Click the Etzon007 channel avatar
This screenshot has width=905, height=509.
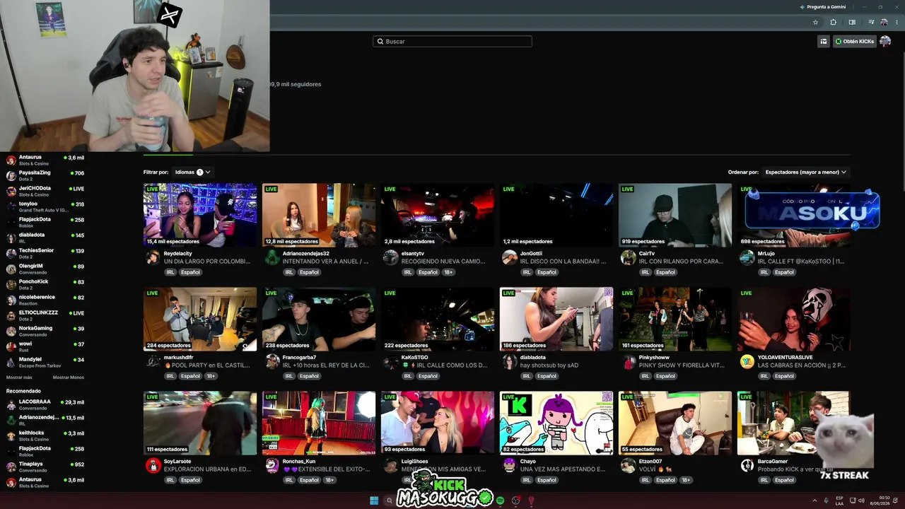tap(628, 465)
